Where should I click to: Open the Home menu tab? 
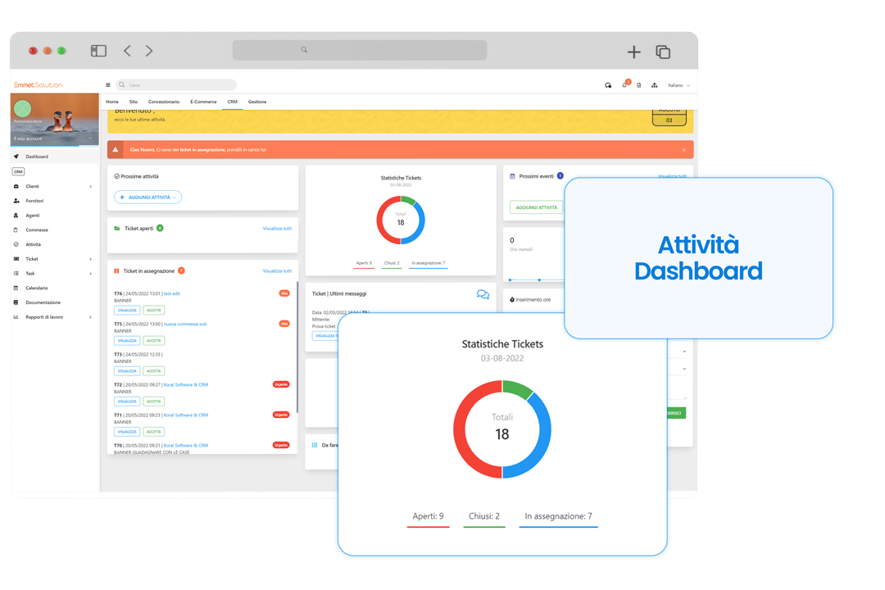tap(112, 102)
